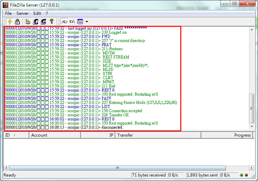Click the Progress column header
The image size is (258, 181).
coord(243,135)
